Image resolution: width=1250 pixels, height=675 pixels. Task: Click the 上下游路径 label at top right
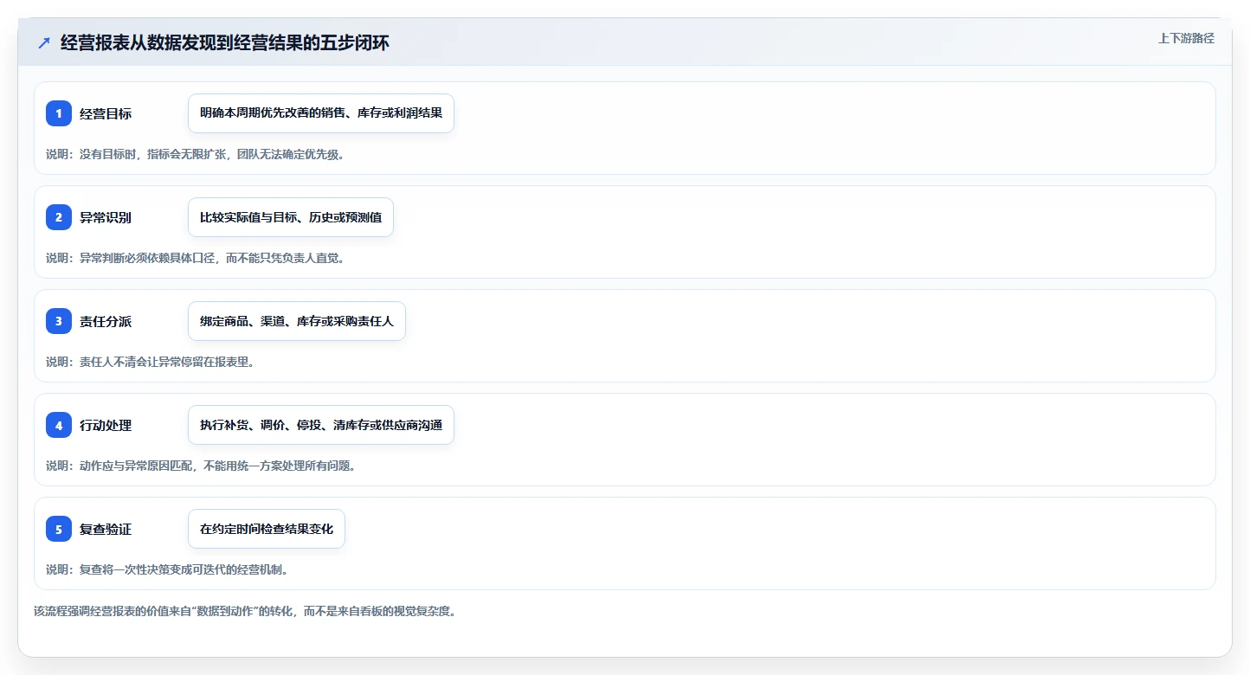click(x=1187, y=38)
